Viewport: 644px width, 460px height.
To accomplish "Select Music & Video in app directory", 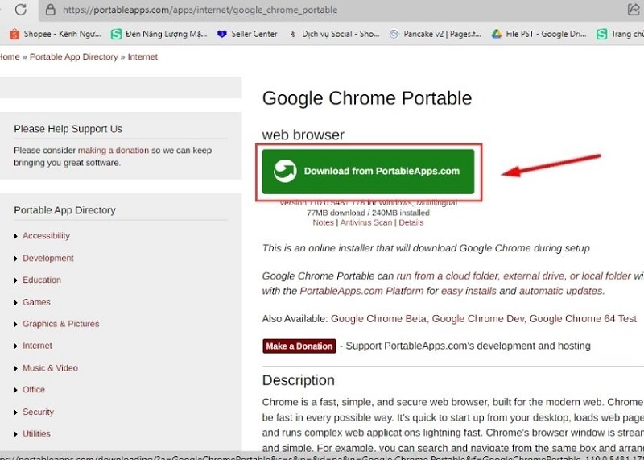I will pos(50,368).
